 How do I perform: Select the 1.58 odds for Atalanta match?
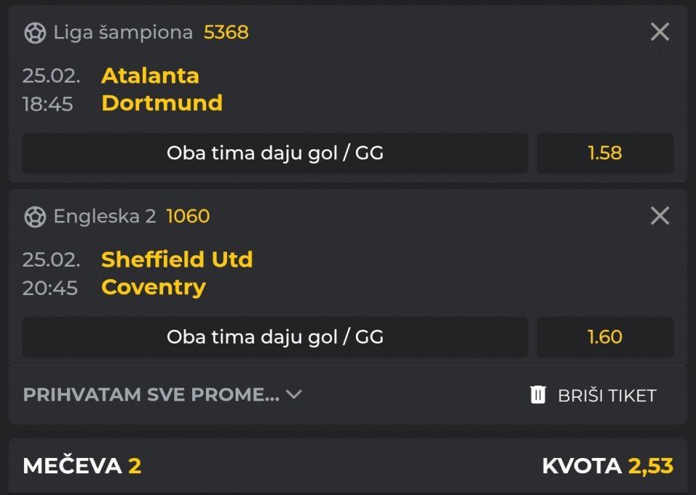(x=605, y=153)
